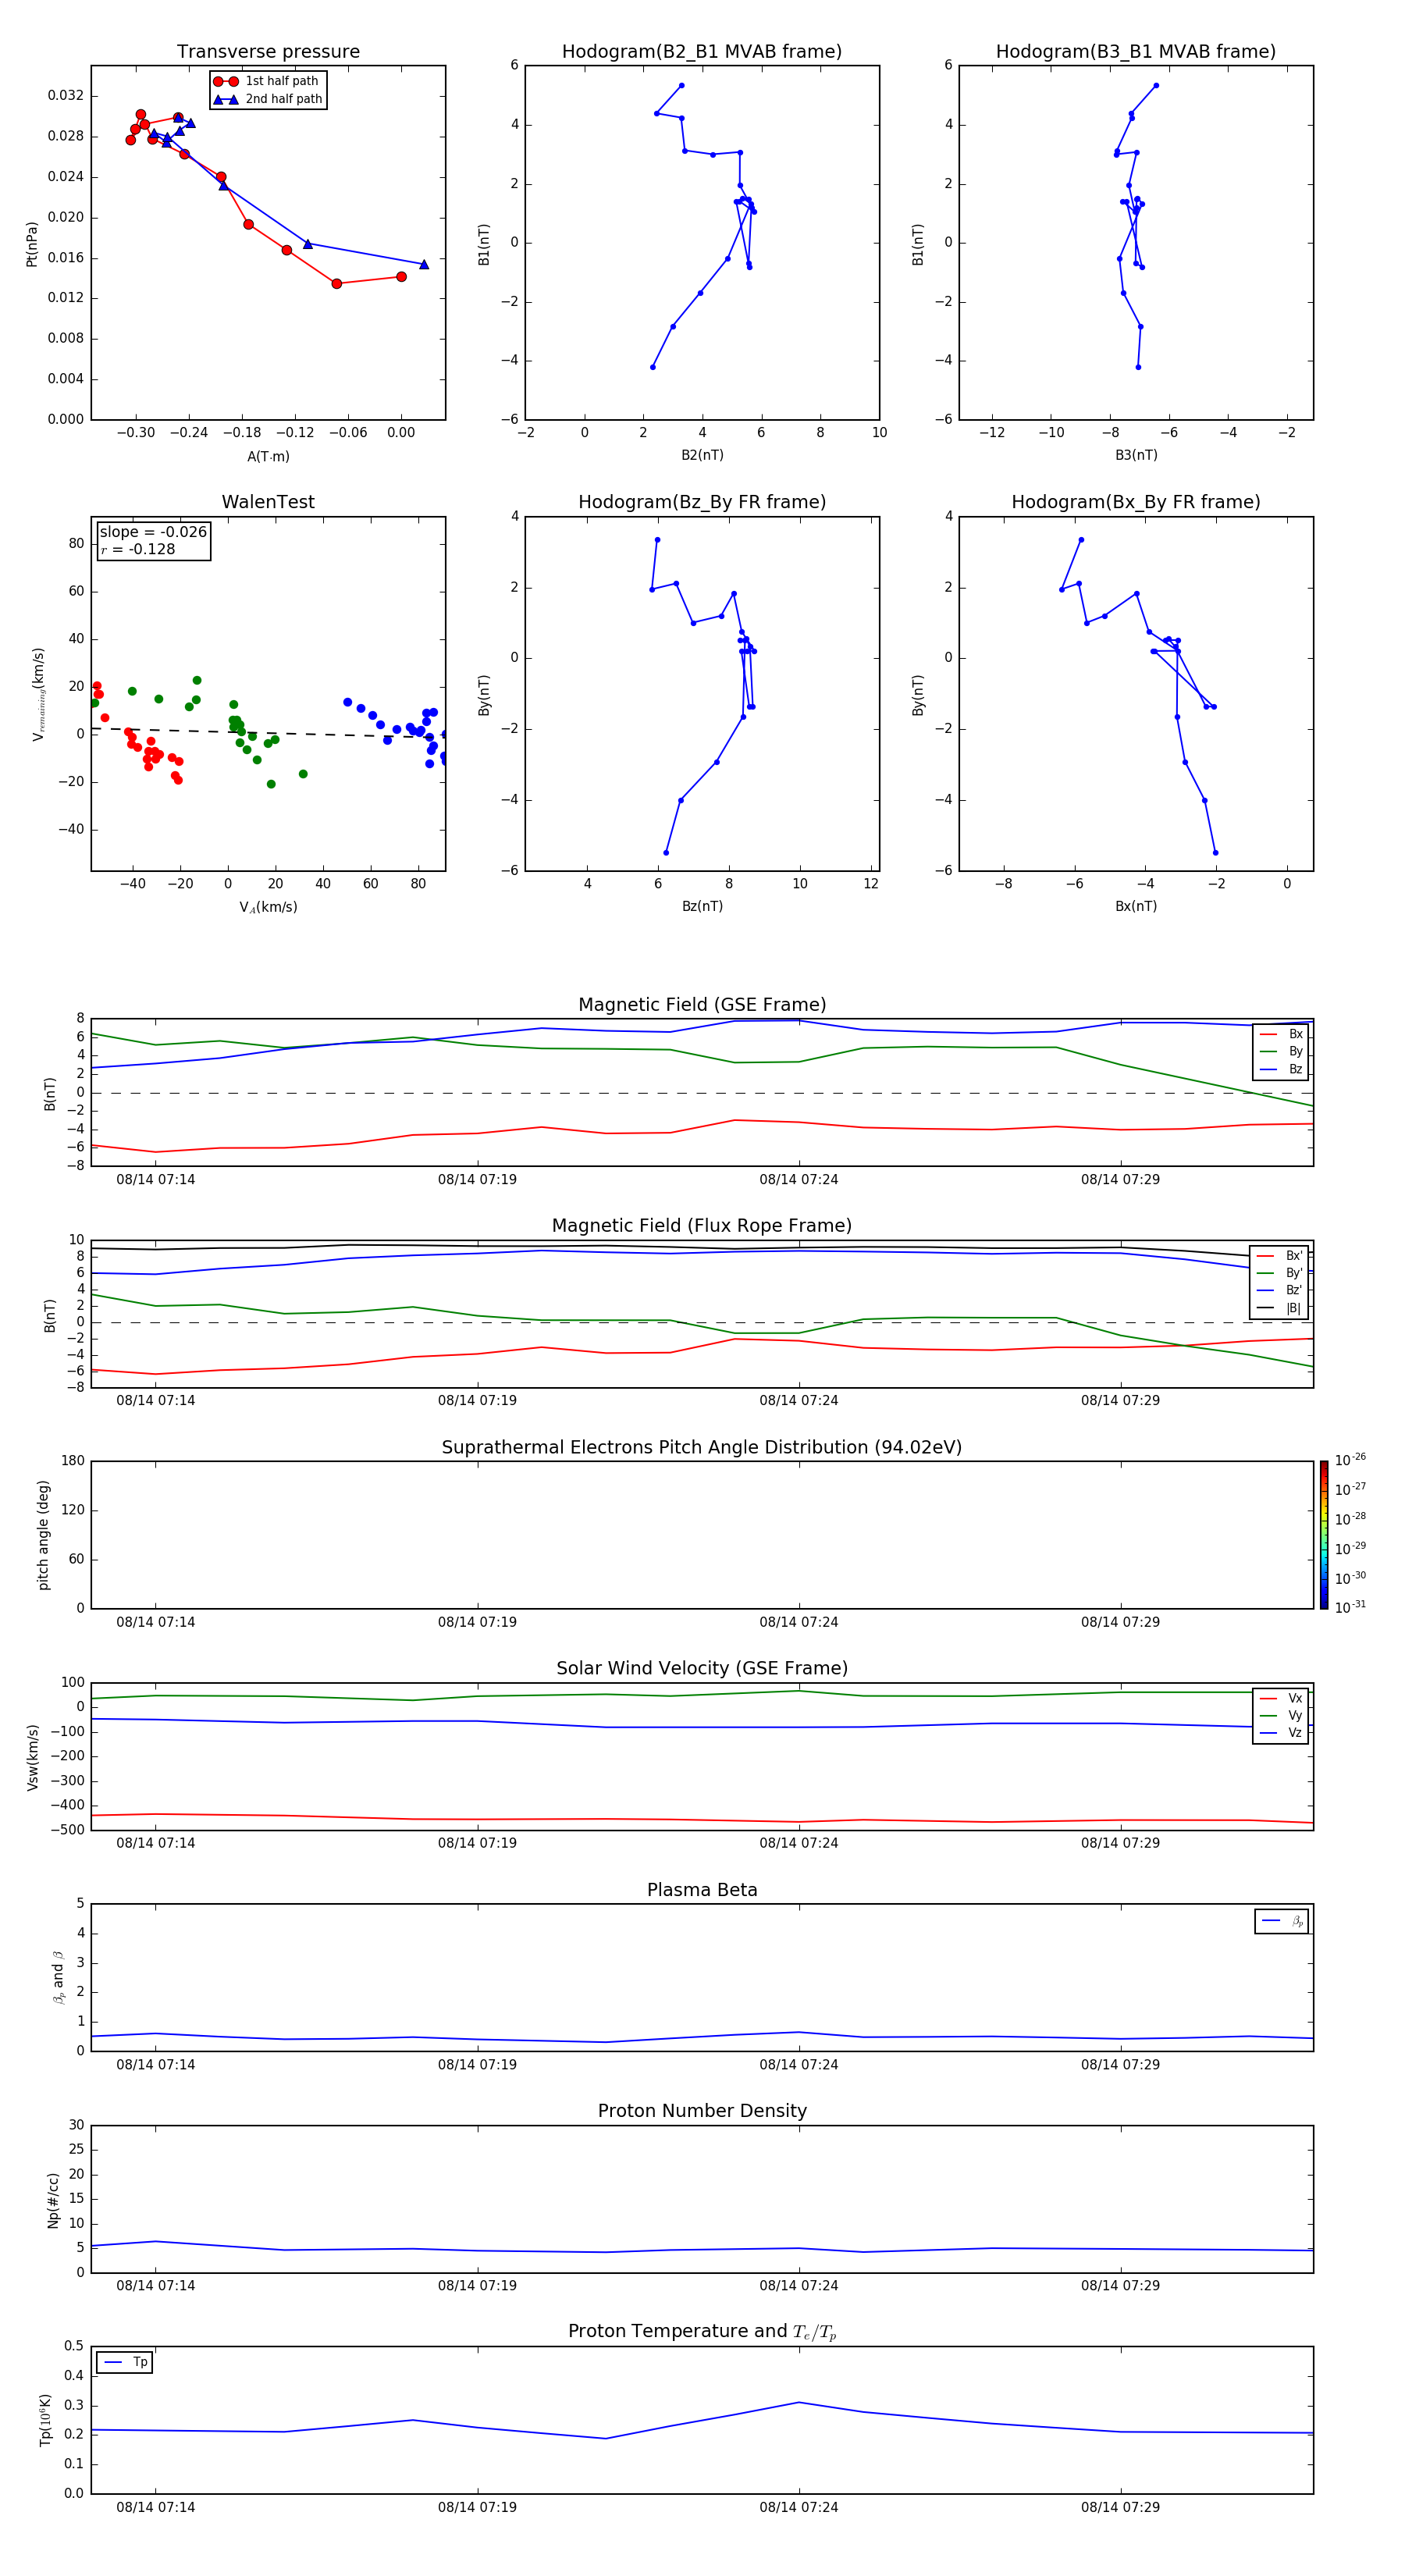Viewport: 1405px width, 2576px height.
Task: Click the "Transverse pressure" plot title
Action: [268, 52]
